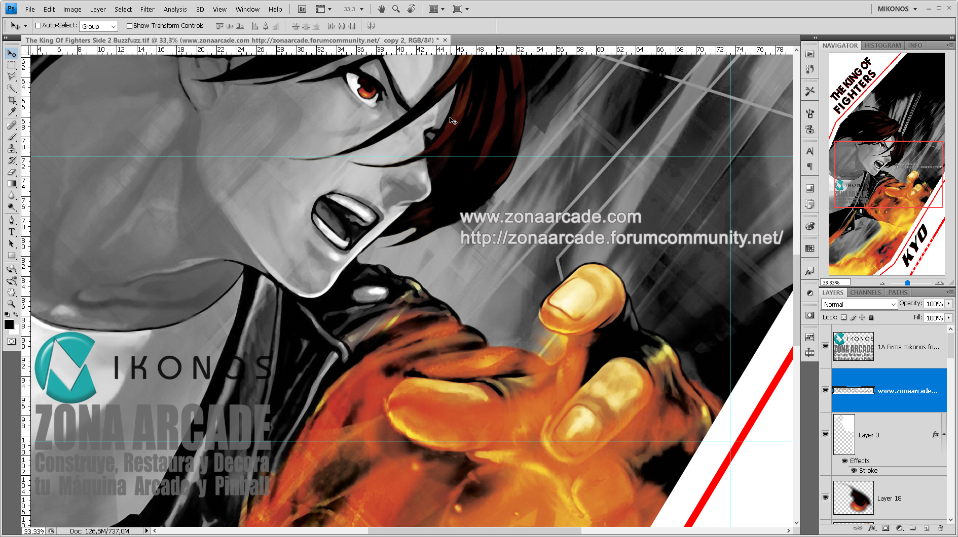Viewport: 958px width, 537px height.
Task: Collapse Layer 3 effects list arrow
Action: 944,434
